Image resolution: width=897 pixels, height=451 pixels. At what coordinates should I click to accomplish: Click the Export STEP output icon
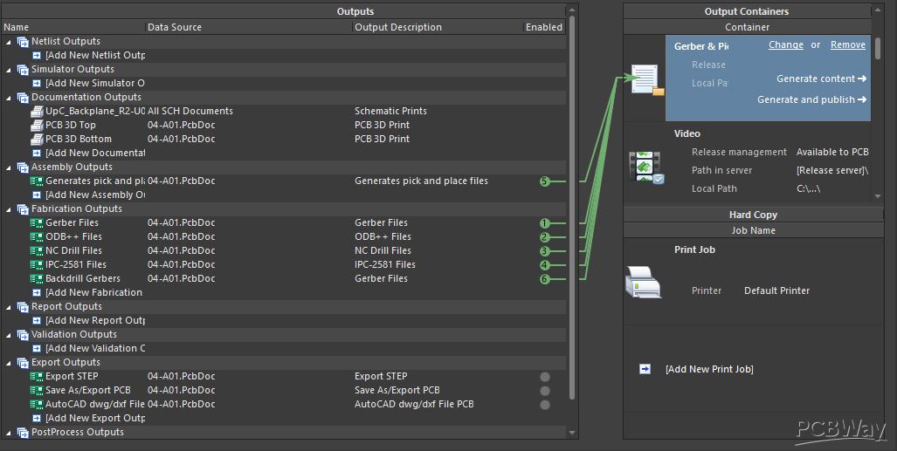point(37,377)
